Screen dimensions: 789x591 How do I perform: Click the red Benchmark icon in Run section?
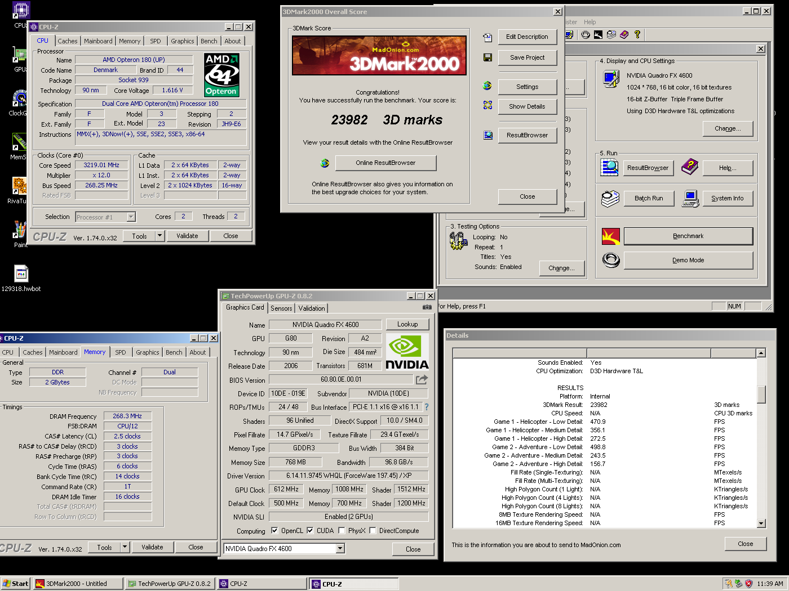(x=611, y=236)
